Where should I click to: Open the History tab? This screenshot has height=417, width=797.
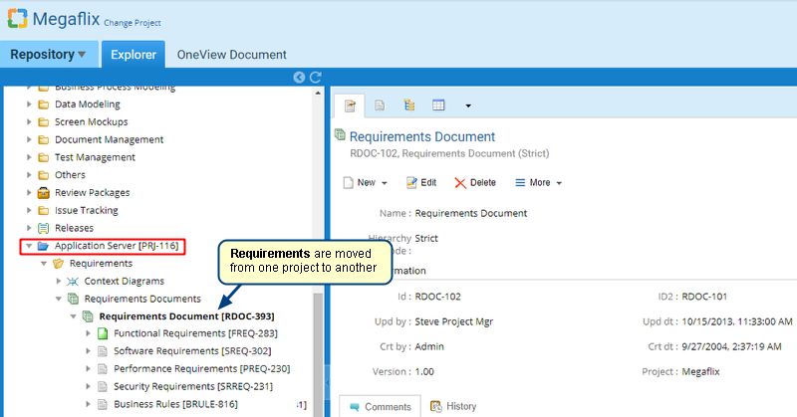coord(452,406)
